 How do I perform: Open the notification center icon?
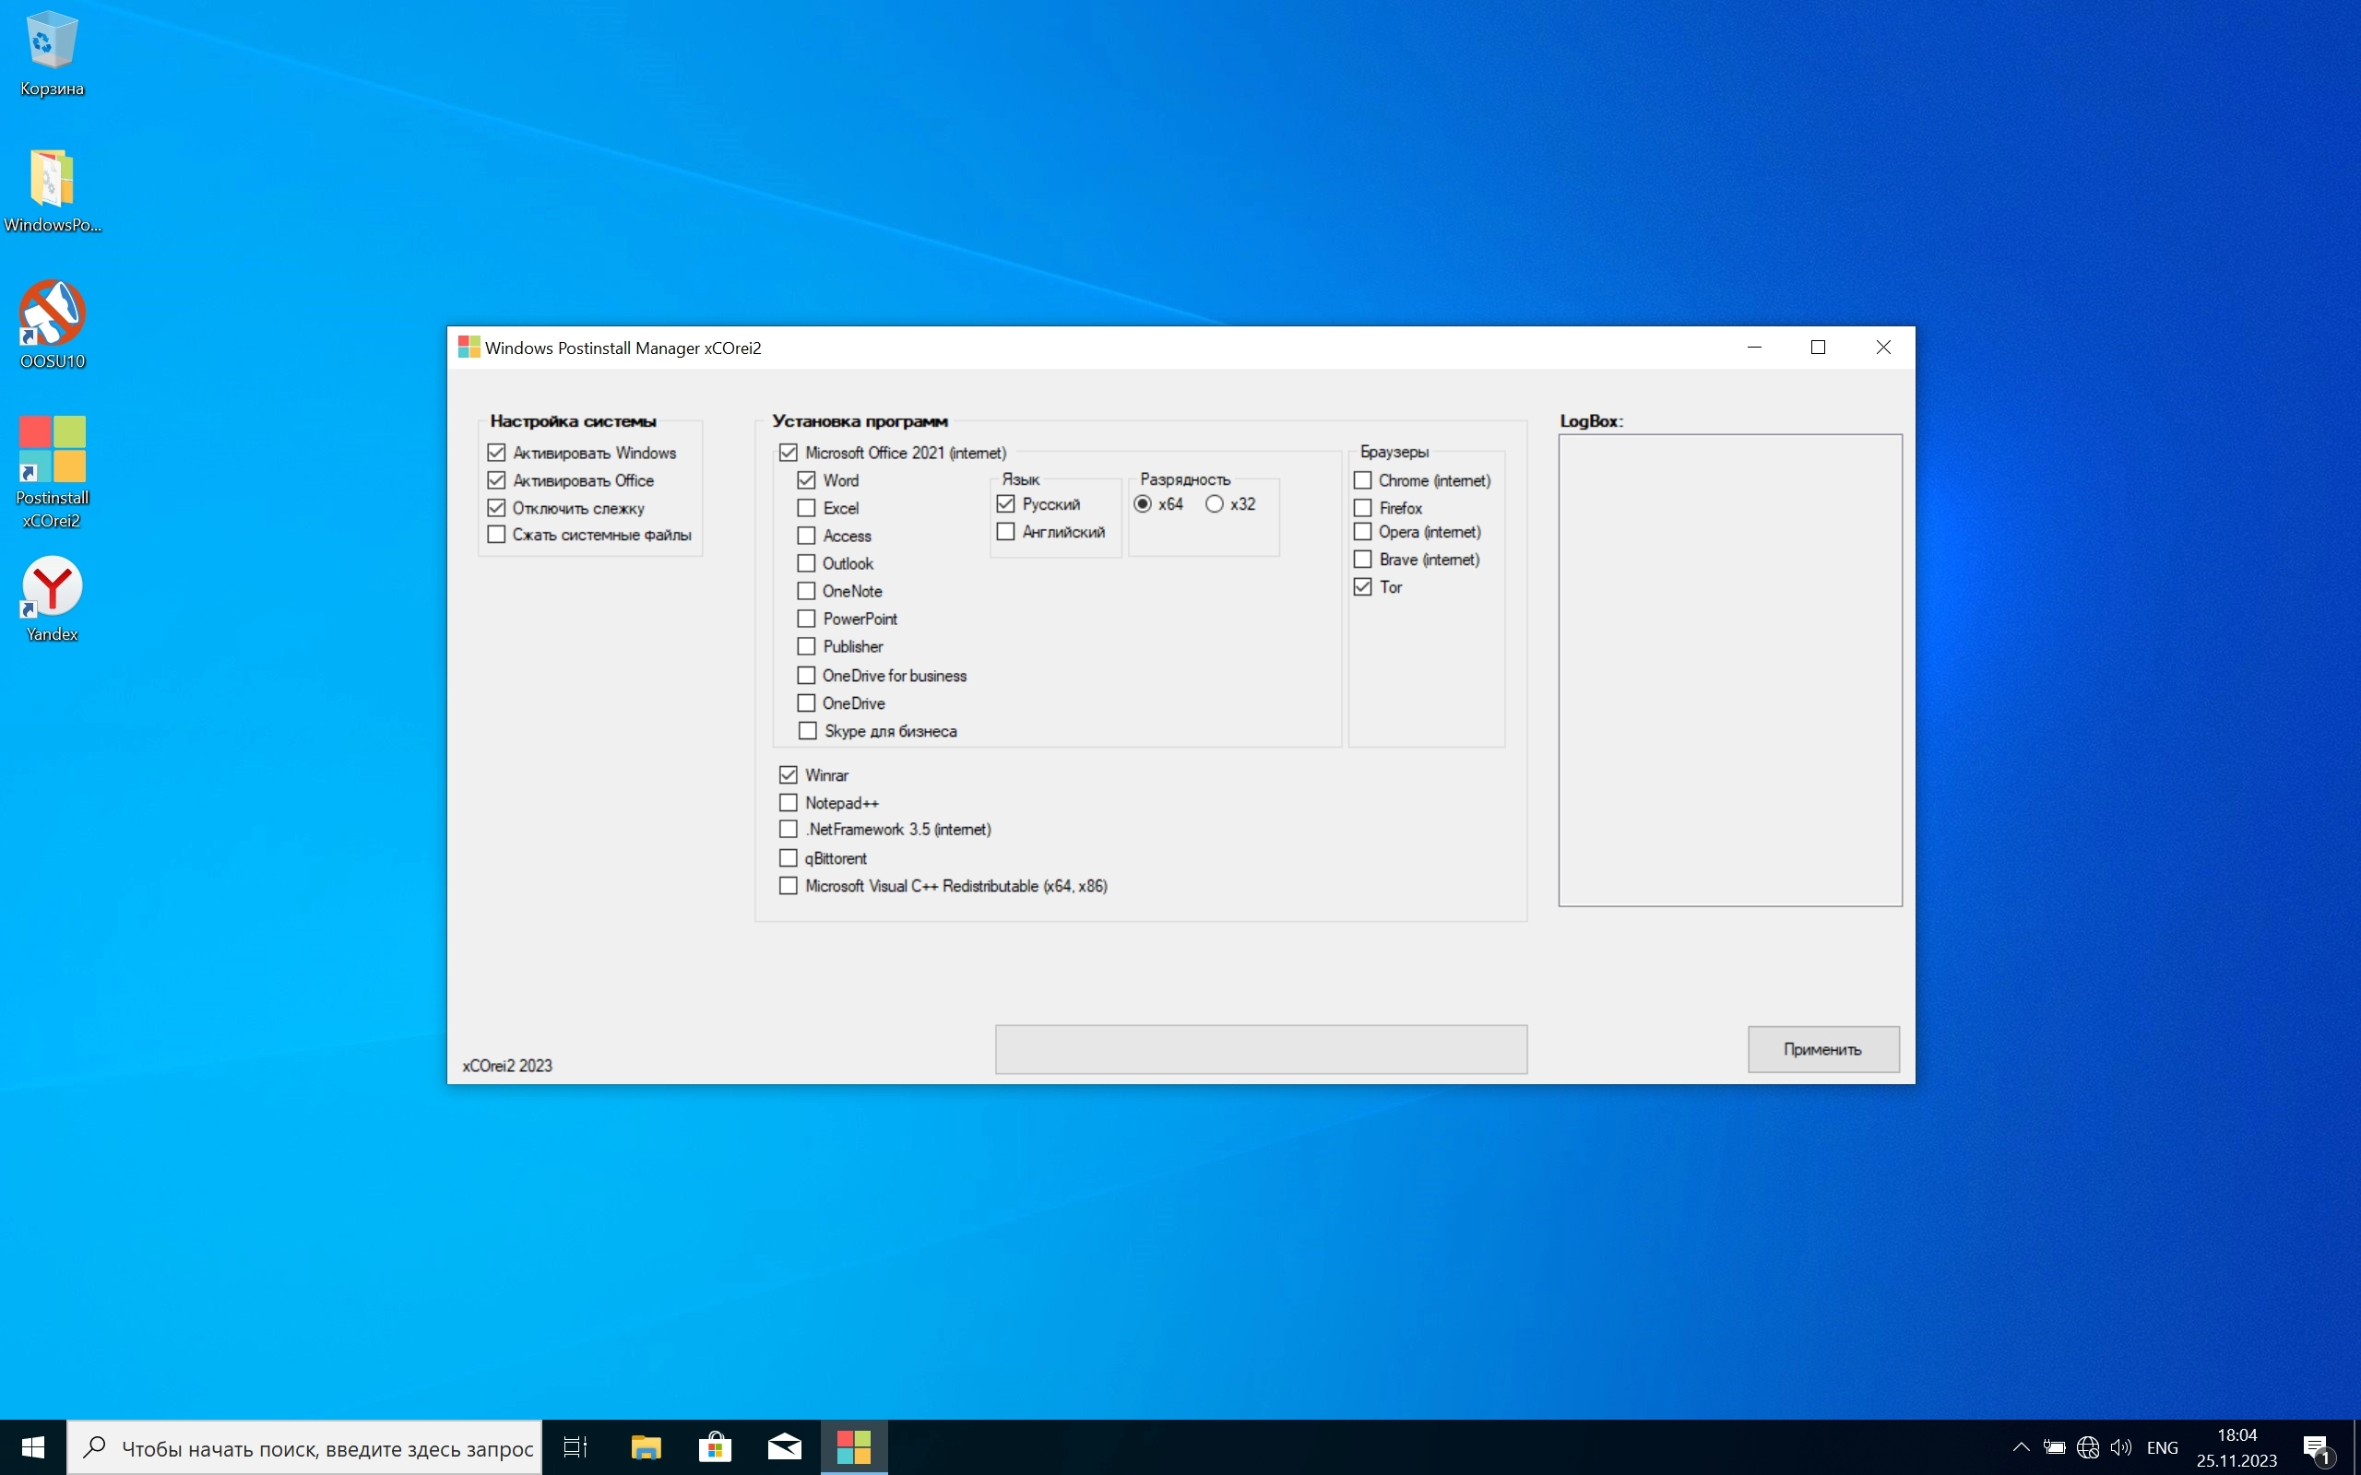2316,1446
